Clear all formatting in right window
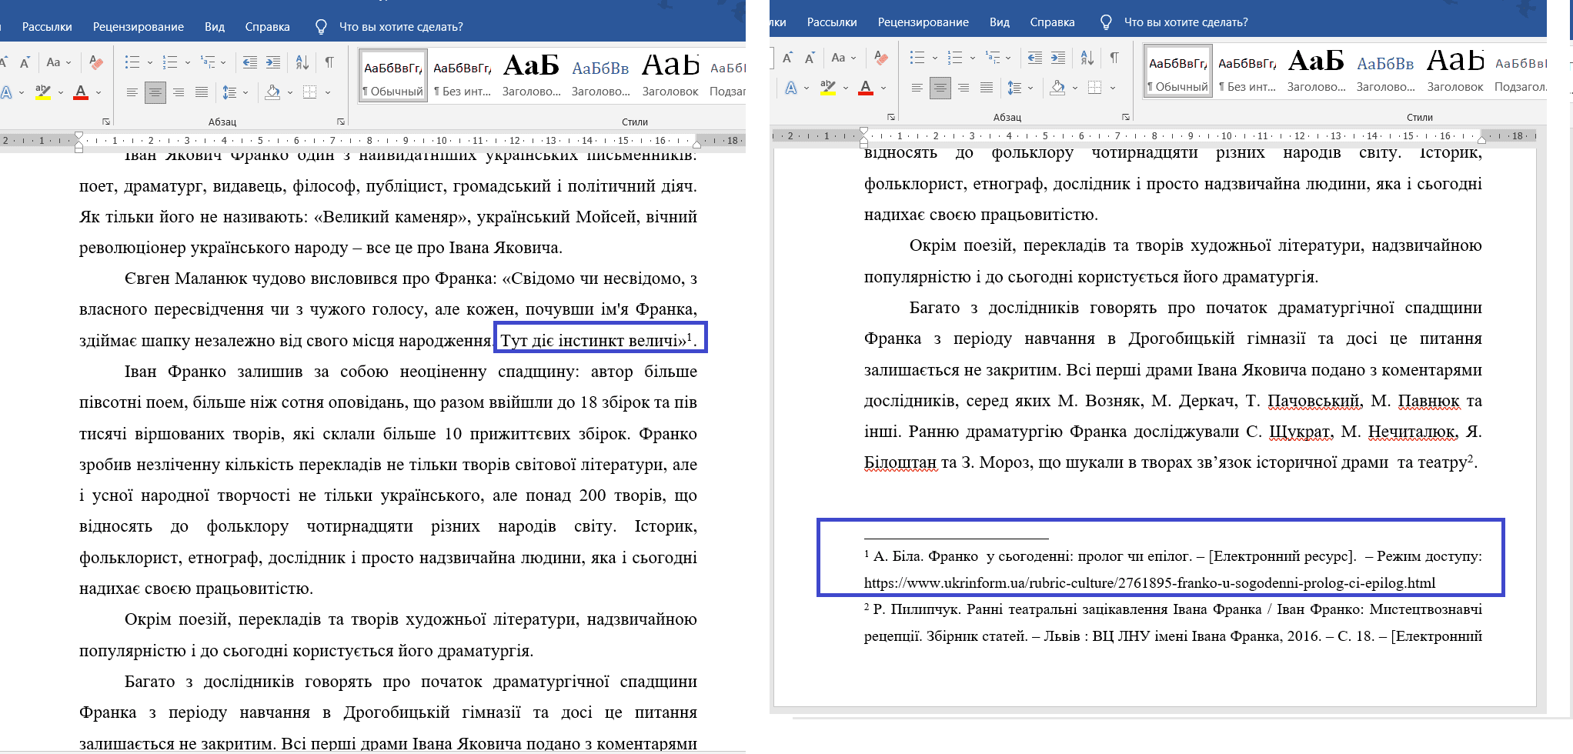The width and height of the screenshot is (1573, 754). pyautogui.click(x=881, y=58)
